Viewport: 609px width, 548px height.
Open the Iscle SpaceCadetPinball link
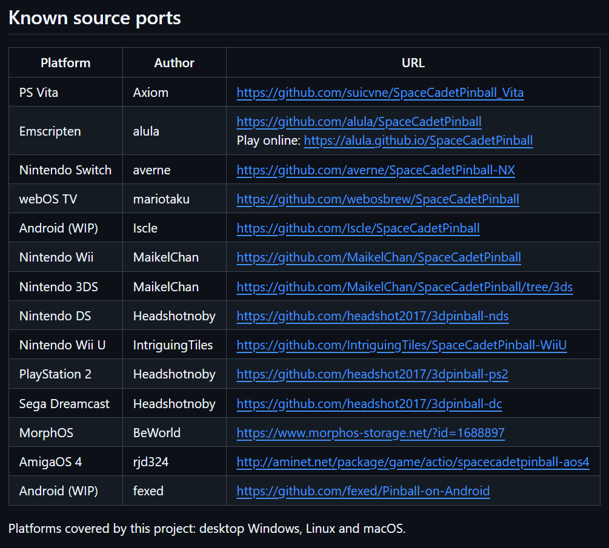point(358,228)
